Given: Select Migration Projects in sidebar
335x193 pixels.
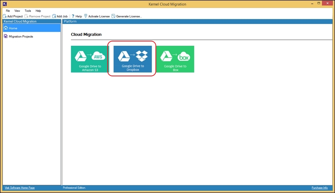Looking at the screenshot, I should (32, 36).
